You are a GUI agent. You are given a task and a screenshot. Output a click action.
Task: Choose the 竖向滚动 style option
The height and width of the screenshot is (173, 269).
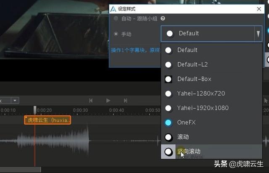pos(211,152)
